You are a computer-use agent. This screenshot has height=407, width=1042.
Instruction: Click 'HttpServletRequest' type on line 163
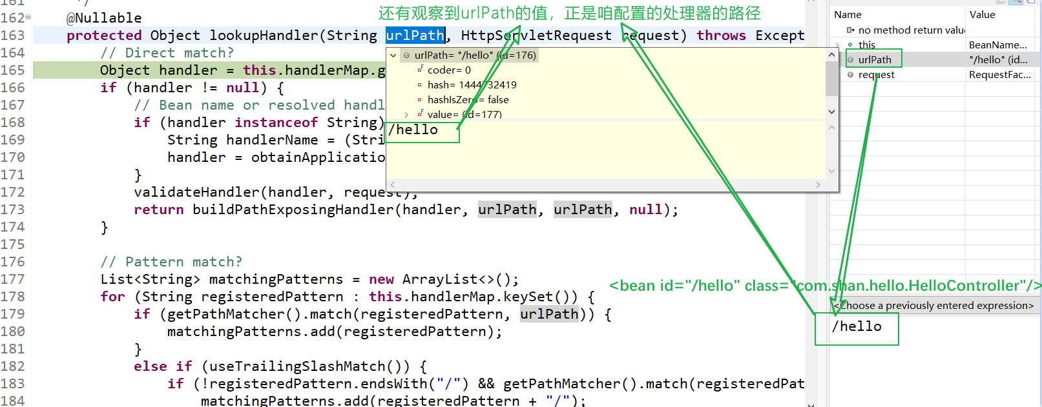536,35
